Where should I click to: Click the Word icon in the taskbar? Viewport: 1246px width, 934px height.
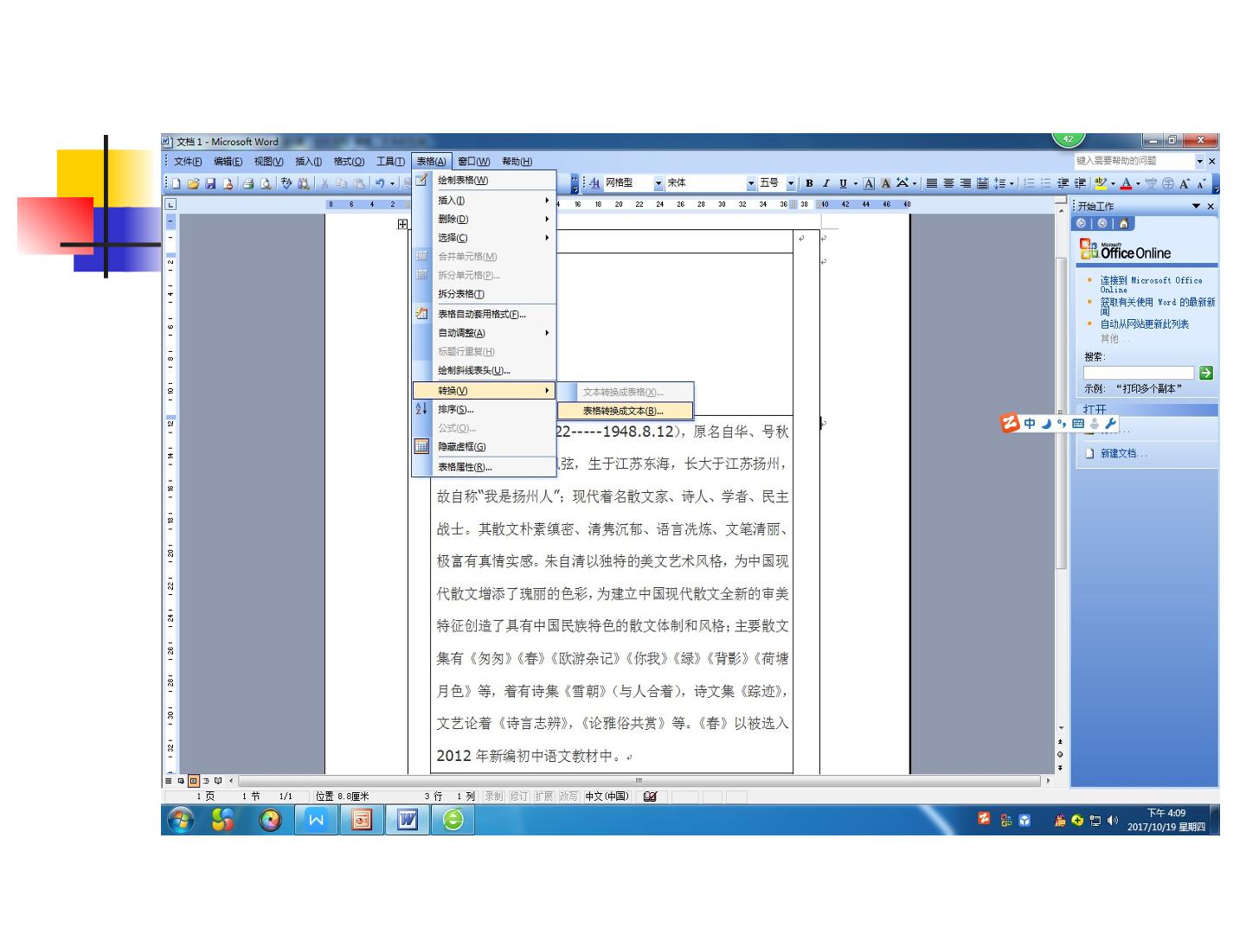click(x=407, y=820)
